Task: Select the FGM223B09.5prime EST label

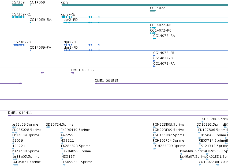Action: (x=169, y=125)
